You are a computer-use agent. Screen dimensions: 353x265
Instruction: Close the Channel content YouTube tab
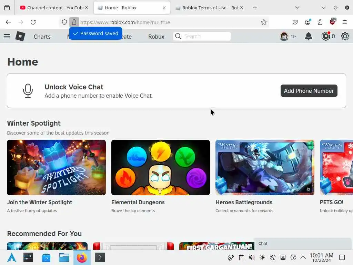tap(87, 8)
